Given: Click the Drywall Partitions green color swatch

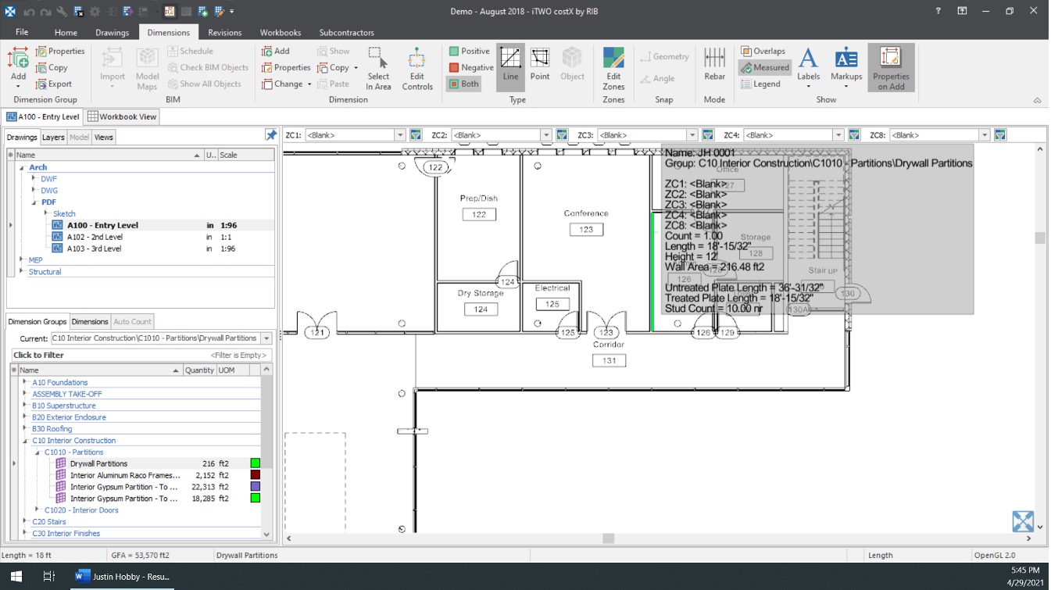Looking at the screenshot, I should (x=255, y=463).
